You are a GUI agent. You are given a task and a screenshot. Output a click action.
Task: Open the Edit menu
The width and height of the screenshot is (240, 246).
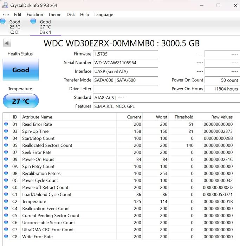(x=18, y=15)
